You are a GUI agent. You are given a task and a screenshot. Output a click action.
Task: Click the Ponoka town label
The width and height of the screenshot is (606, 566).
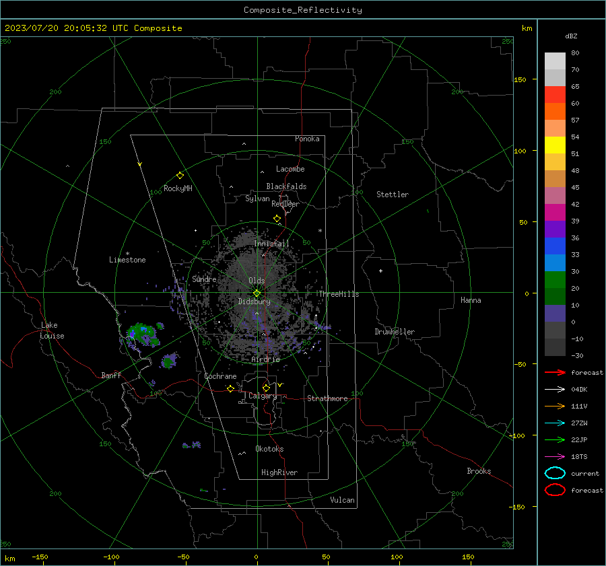(x=307, y=139)
